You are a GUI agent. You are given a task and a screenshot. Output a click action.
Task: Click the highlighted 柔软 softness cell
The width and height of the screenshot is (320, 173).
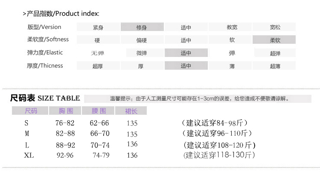[x=274, y=40]
